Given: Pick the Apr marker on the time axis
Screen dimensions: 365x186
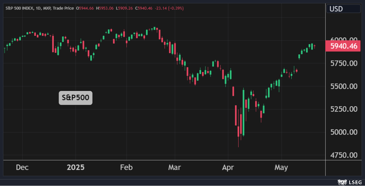Looking at the screenshot, I should tap(228, 167).
